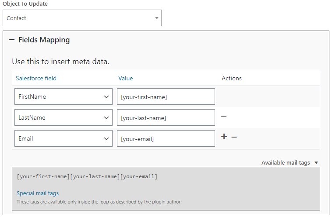Viewport: 332px width, 217px height.
Task: Open the LastName Salesforce field dropdown
Action: 63,117
